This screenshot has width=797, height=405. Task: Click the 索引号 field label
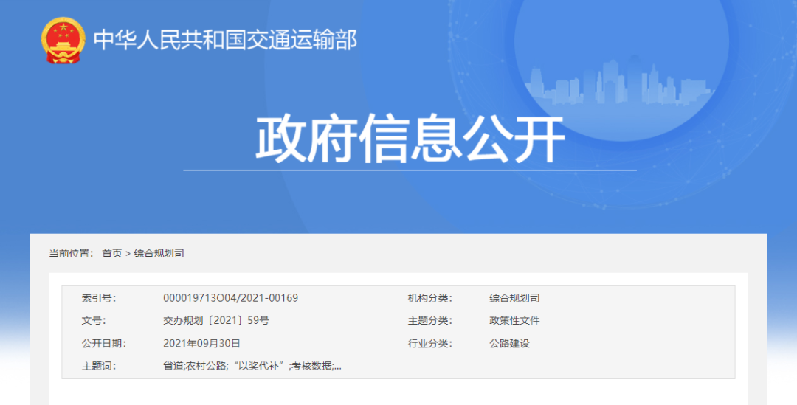(99, 298)
